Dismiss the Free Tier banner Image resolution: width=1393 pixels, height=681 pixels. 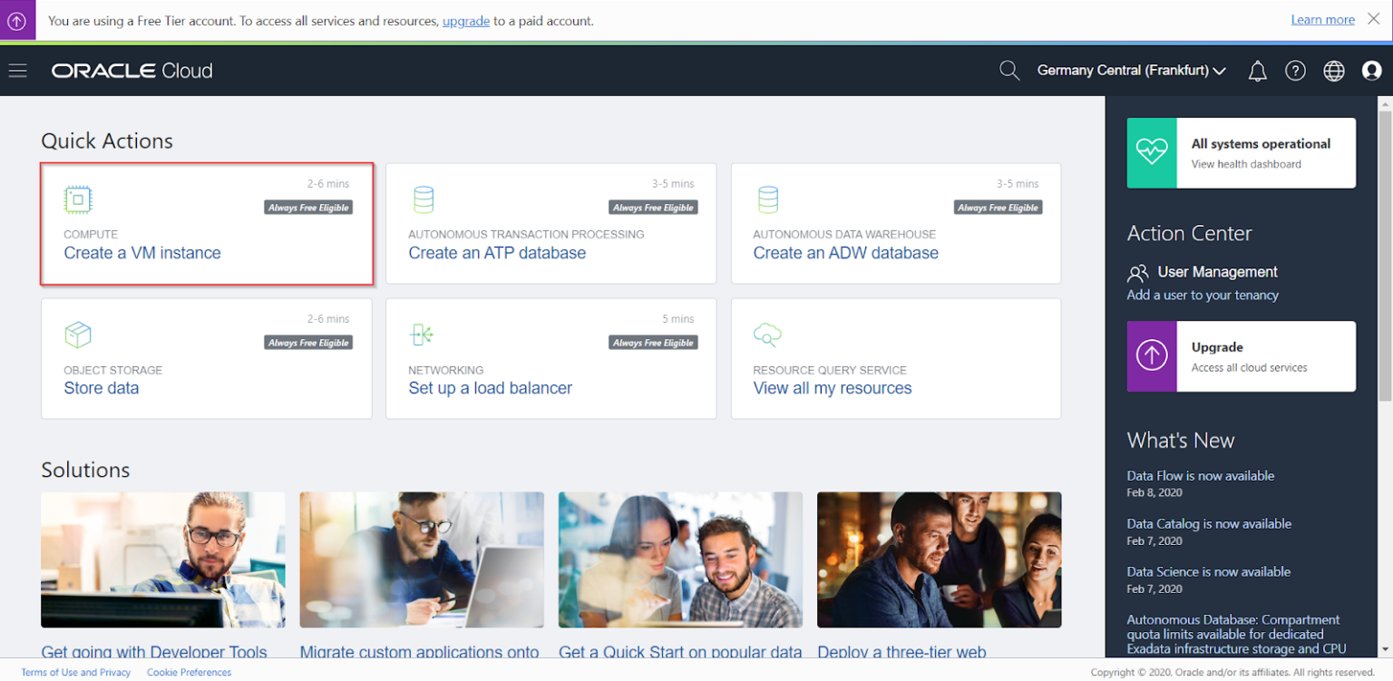pyautogui.click(x=1373, y=19)
